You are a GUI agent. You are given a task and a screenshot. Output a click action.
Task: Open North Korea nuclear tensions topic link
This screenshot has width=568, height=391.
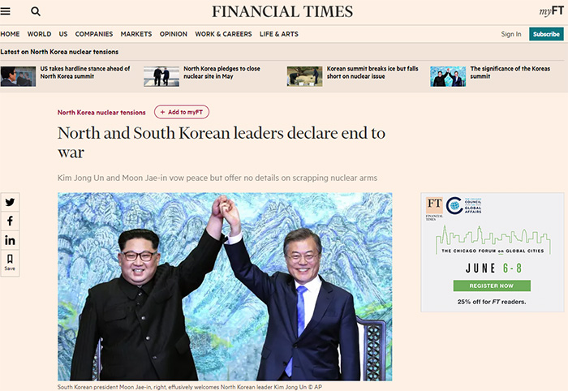101,112
